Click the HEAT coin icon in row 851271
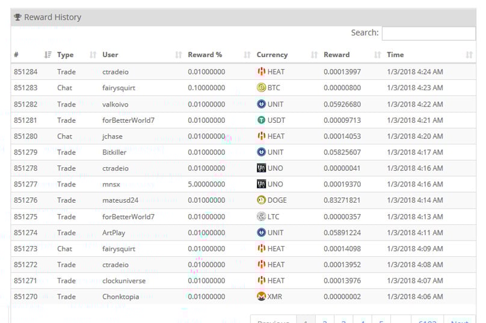 pyautogui.click(x=261, y=280)
